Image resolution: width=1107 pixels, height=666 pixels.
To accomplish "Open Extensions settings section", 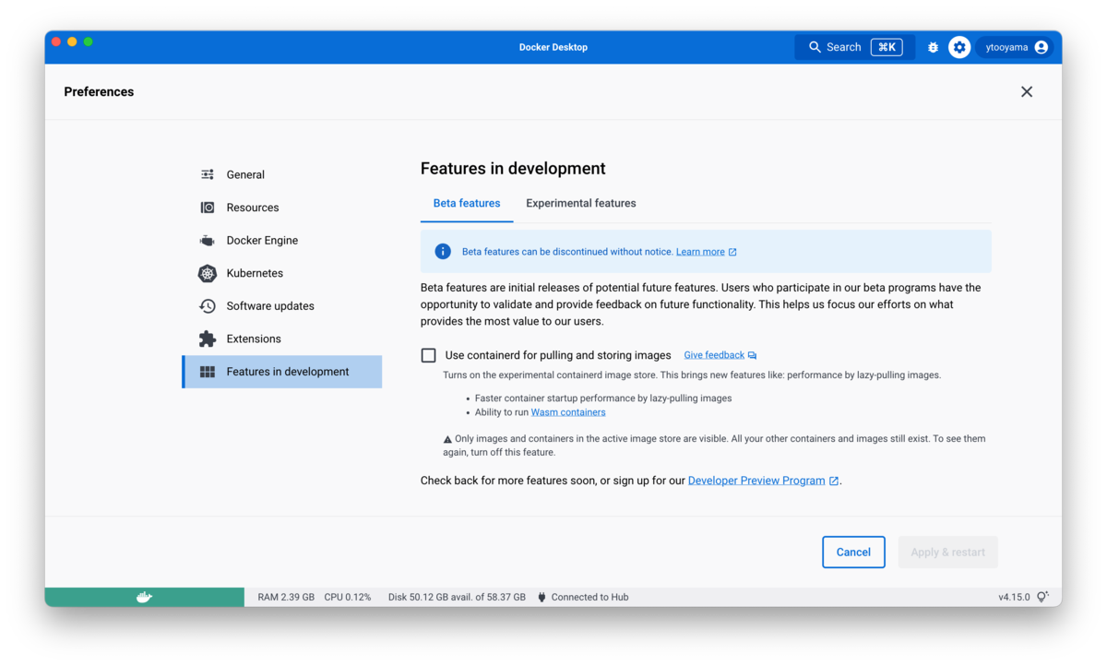I will click(x=282, y=339).
